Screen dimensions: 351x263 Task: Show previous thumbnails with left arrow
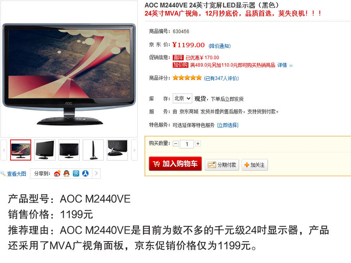pyautogui.click(x=4, y=150)
